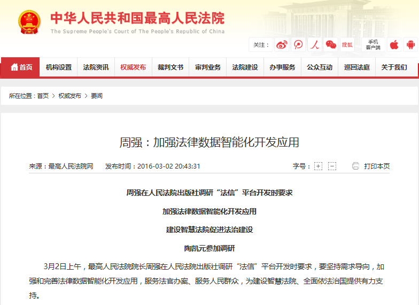
Task: Click the 打印本页 print link
Action: click(x=377, y=166)
